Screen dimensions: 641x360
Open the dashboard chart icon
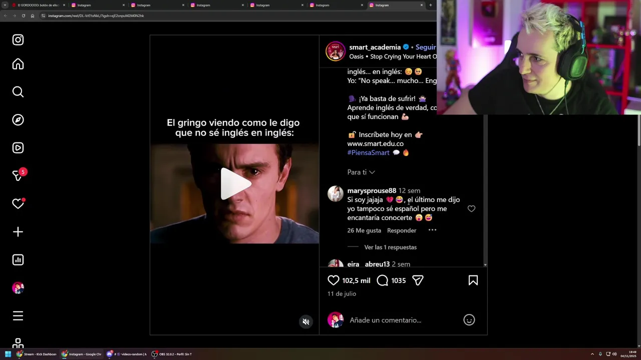tap(18, 260)
